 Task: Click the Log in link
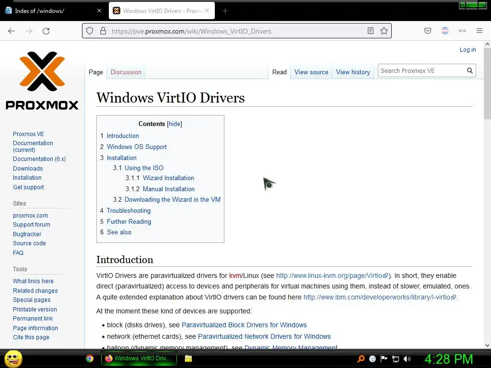[468, 49]
